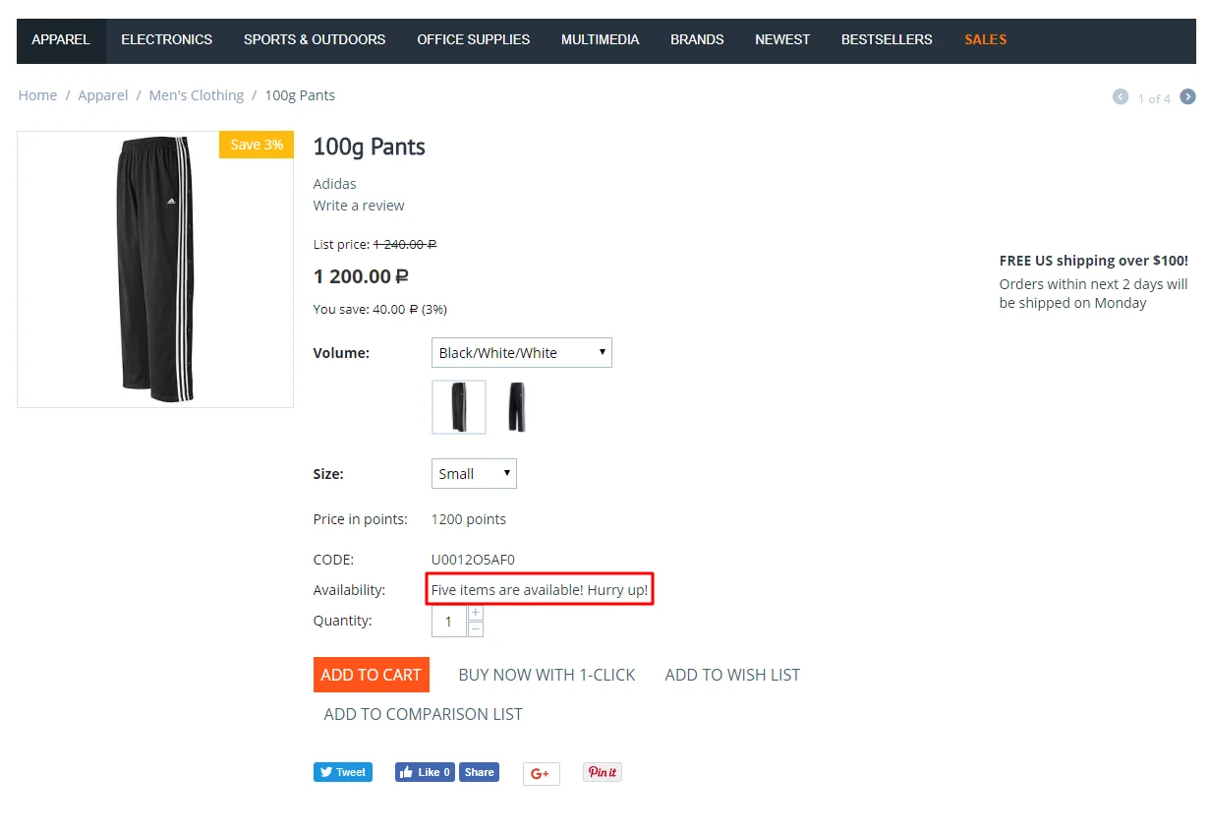Screen dimensions: 1210x835
Task: Click the quantity input field
Action: (x=449, y=622)
